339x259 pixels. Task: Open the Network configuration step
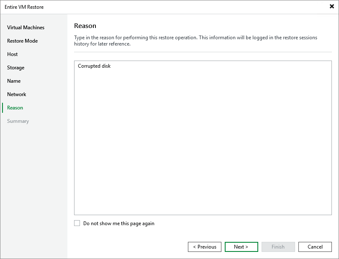(17, 94)
